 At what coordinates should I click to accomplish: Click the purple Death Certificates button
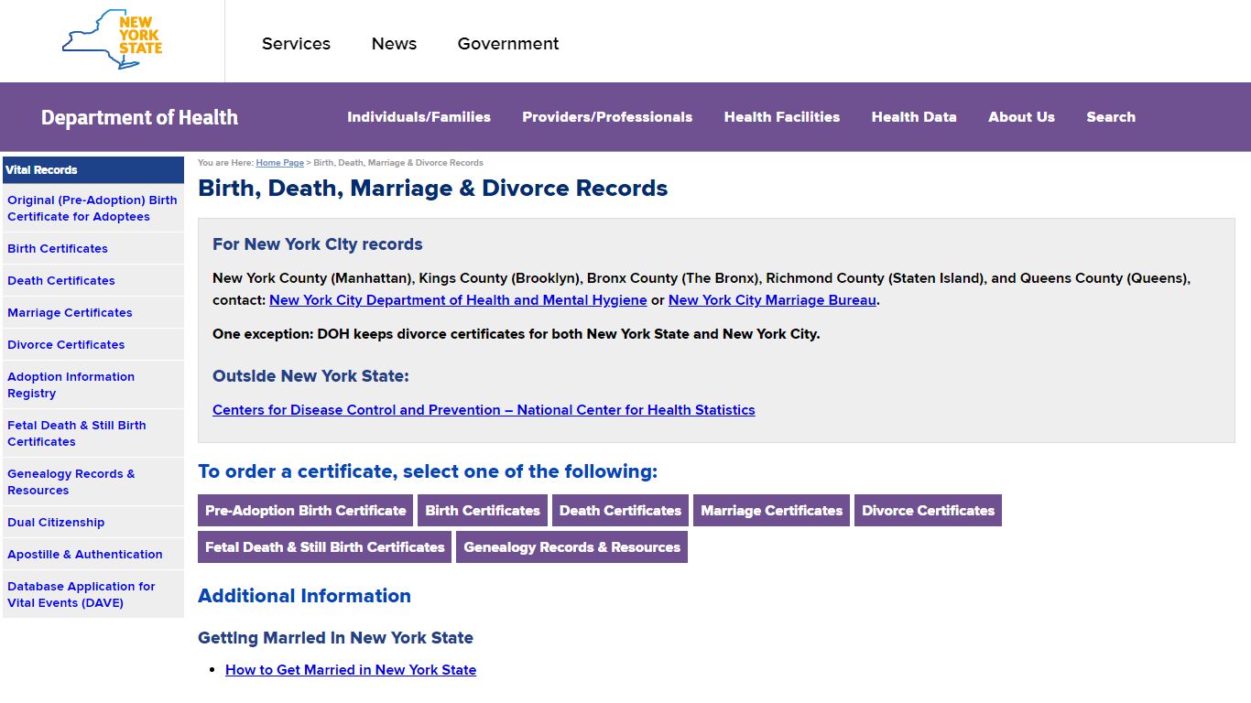click(620, 511)
